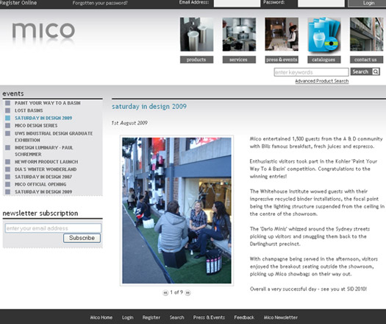Click Forgotten your password link
The width and height of the screenshot is (386, 324).
[100, 3]
